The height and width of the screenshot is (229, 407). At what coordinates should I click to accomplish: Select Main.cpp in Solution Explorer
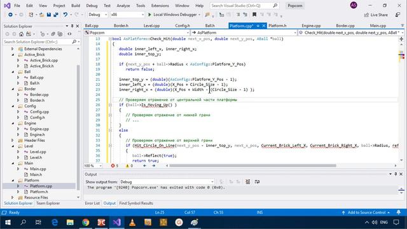pos(38,169)
